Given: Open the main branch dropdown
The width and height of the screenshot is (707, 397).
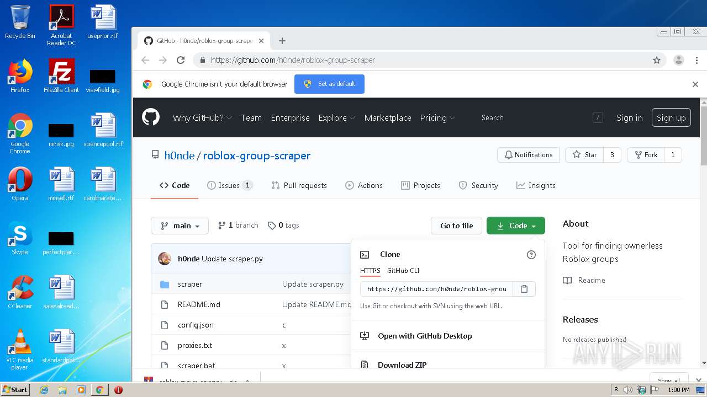Looking at the screenshot, I should point(180,226).
